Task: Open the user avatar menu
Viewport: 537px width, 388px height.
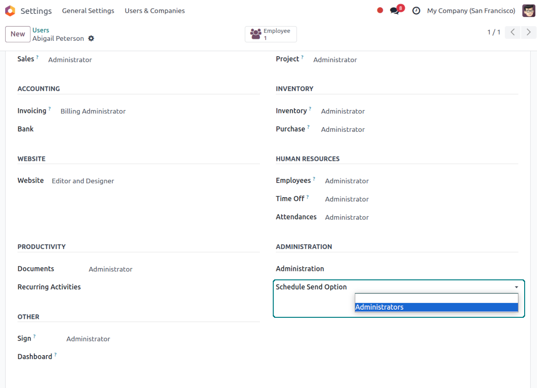Action: 528,11
